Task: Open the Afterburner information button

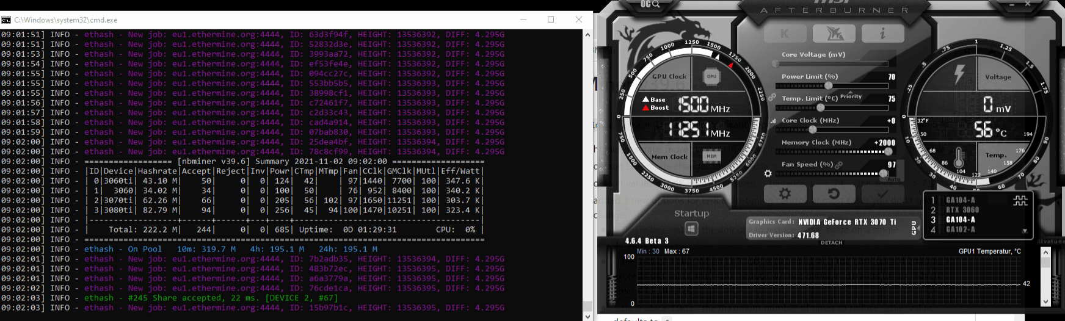Action: point(882,34)
